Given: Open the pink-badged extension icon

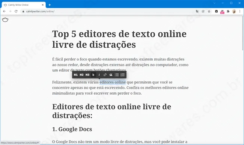Looking at the screenshot, I should coord(222,12).
